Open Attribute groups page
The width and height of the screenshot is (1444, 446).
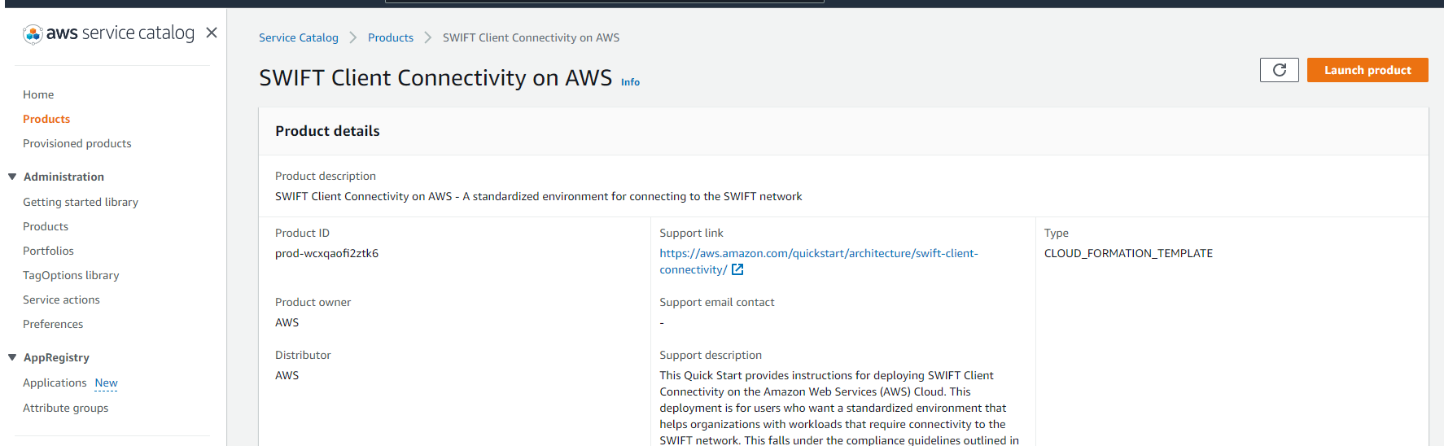click(x=65, y=408)
